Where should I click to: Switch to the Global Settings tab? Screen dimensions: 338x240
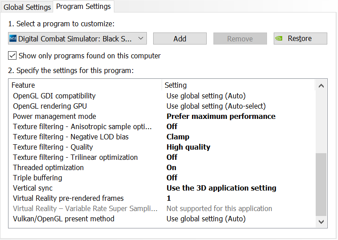[x=27, y=7]
